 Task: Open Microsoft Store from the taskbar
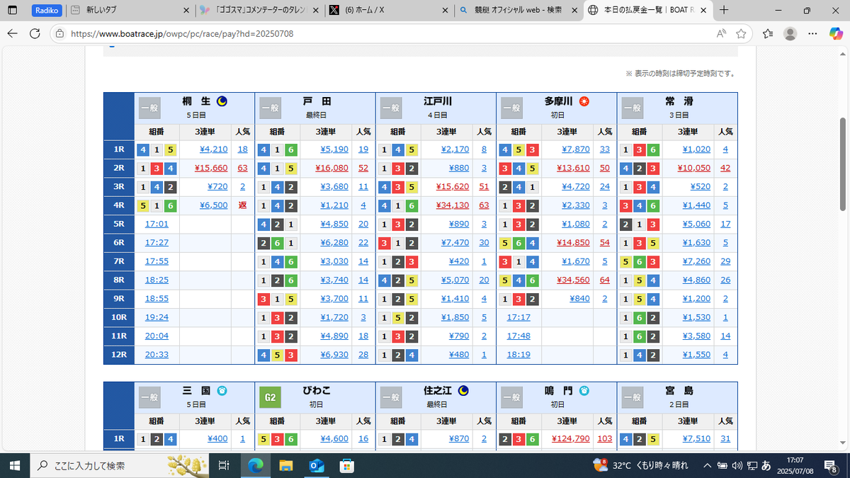[x=347, y=465]
